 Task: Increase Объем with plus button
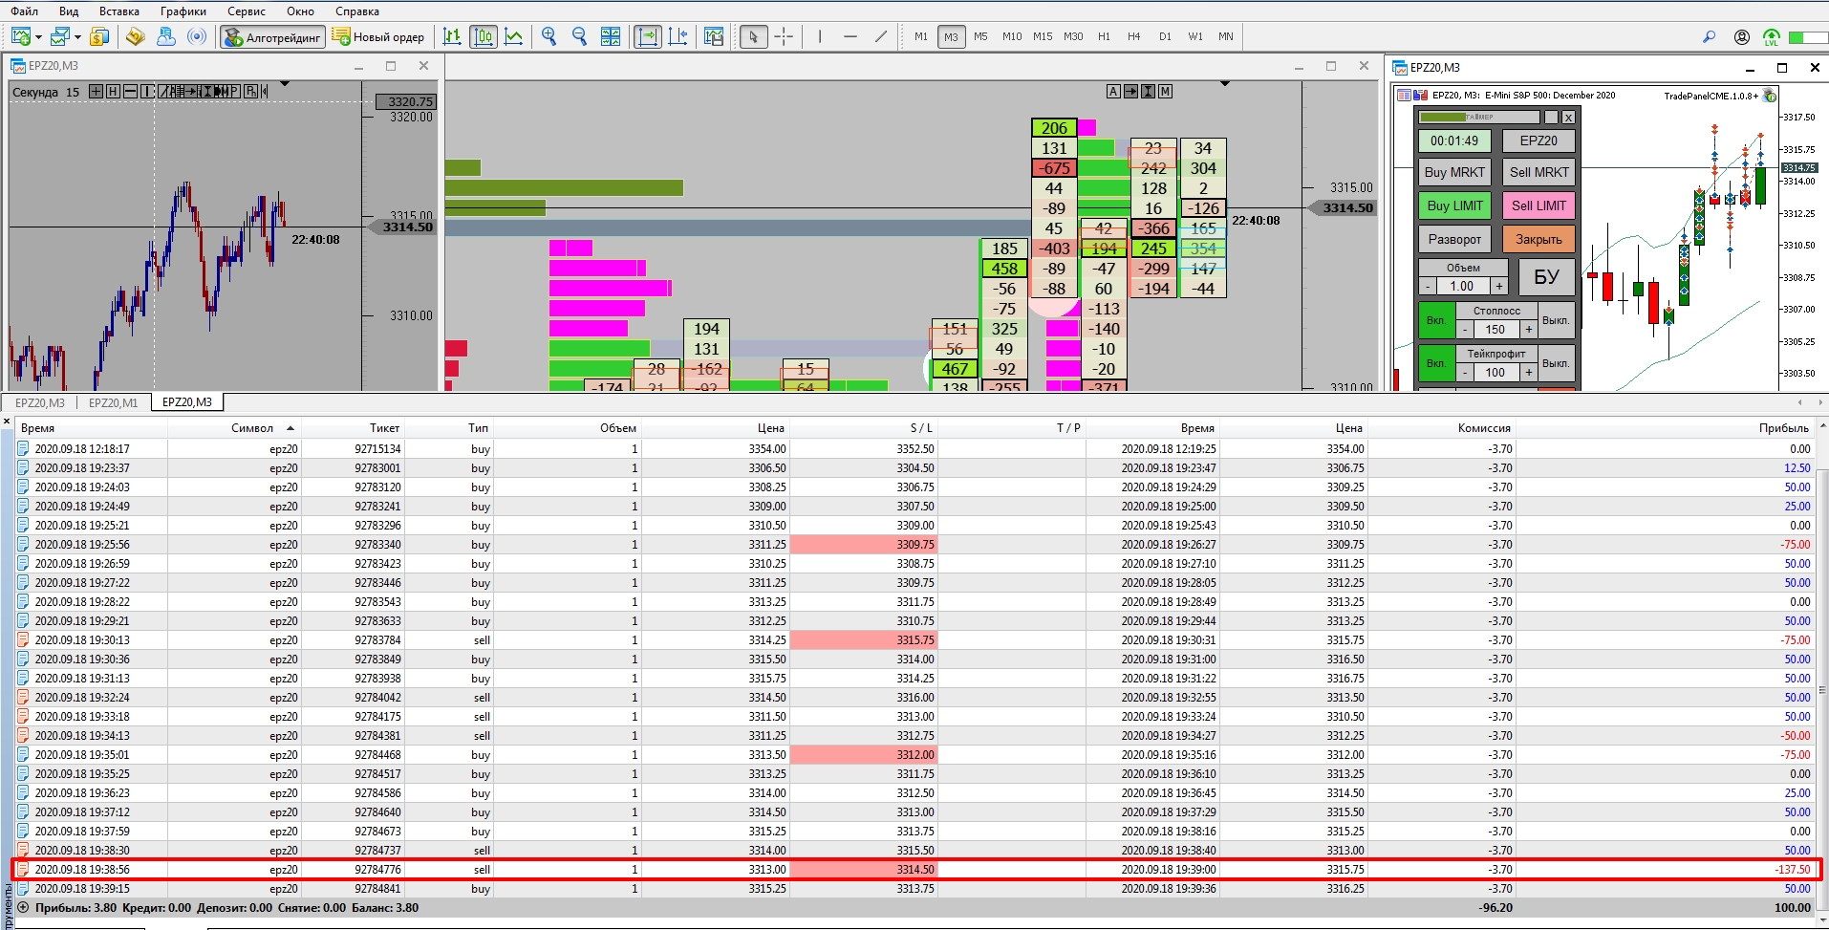tap(1499, 286)
